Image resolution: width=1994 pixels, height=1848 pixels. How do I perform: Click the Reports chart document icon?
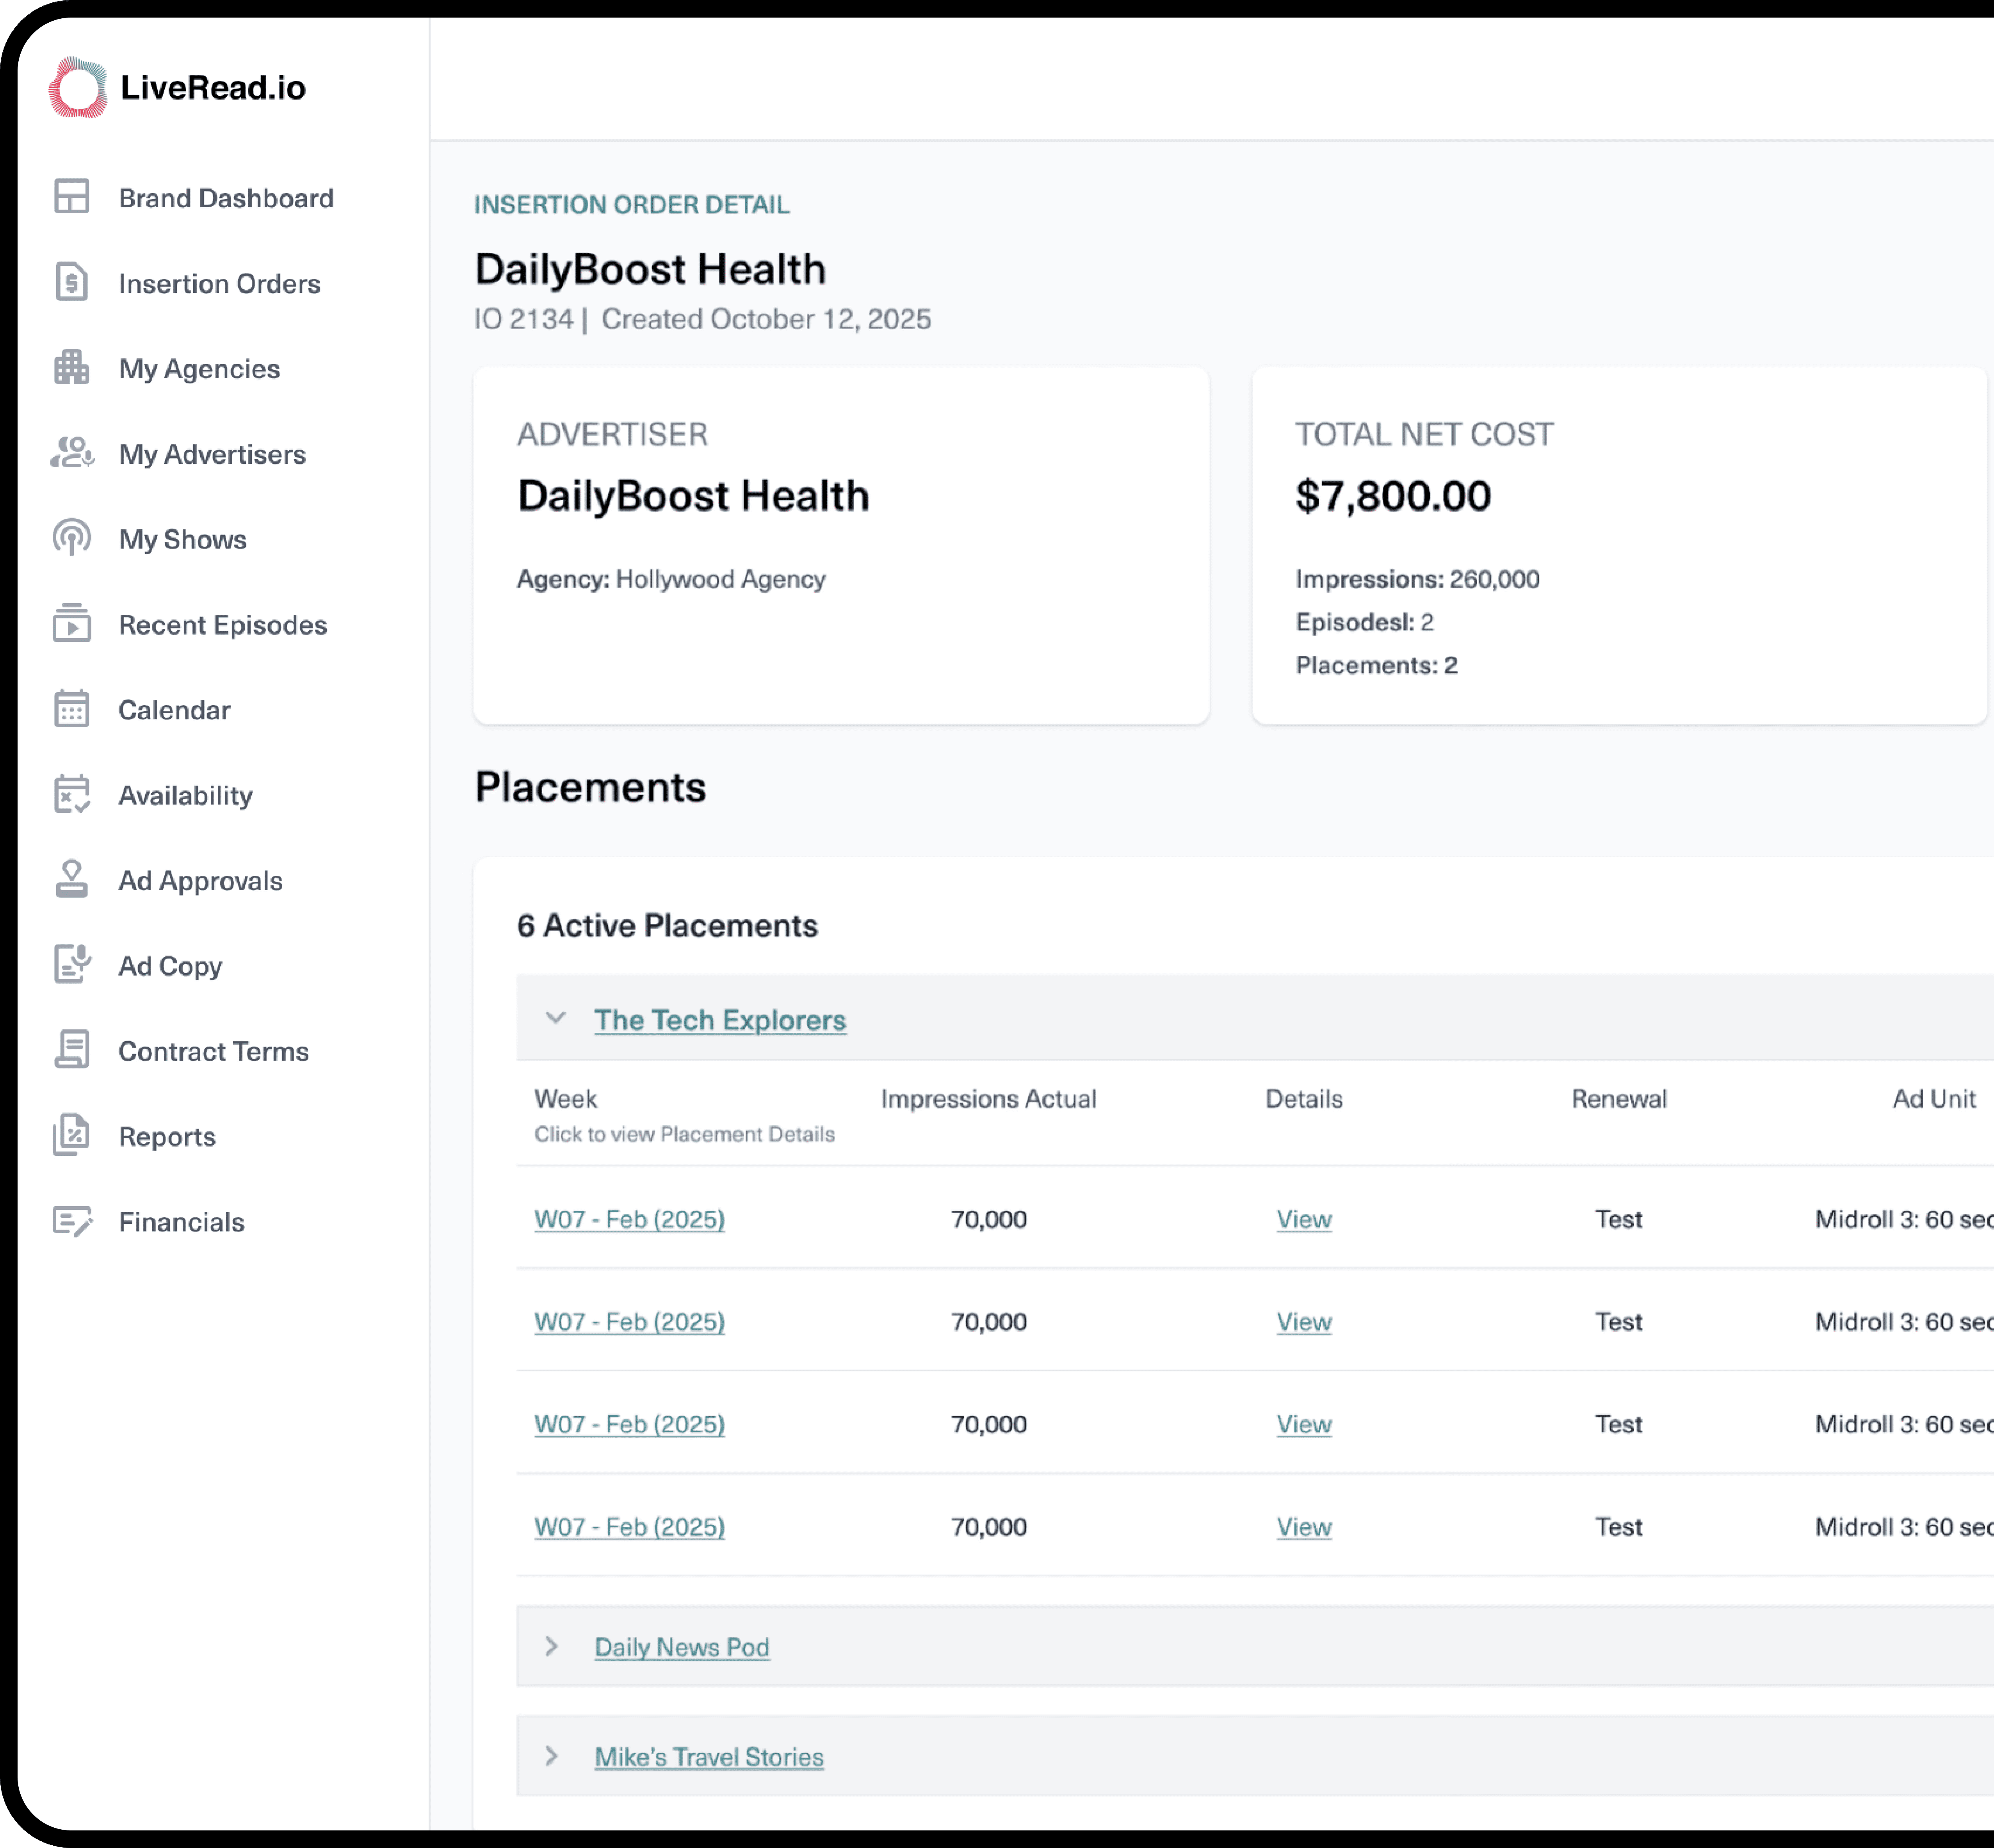(x=72, y=1135)
